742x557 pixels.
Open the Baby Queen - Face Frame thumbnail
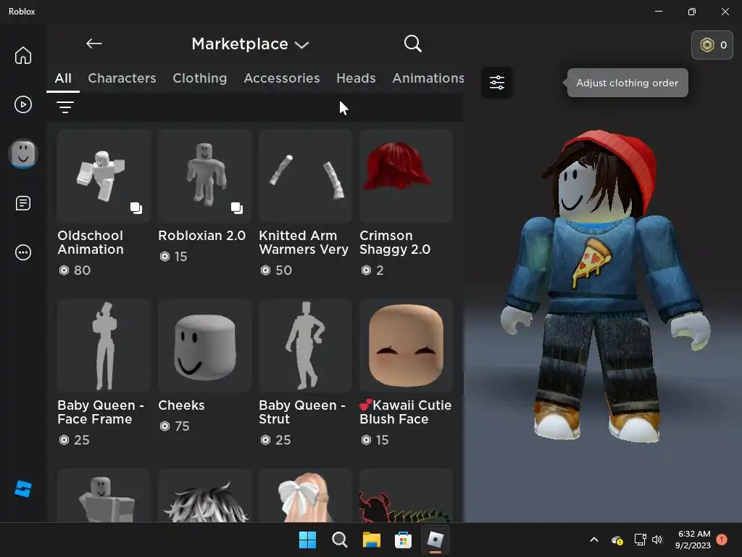pyautogui.click(x=104, y=345)
